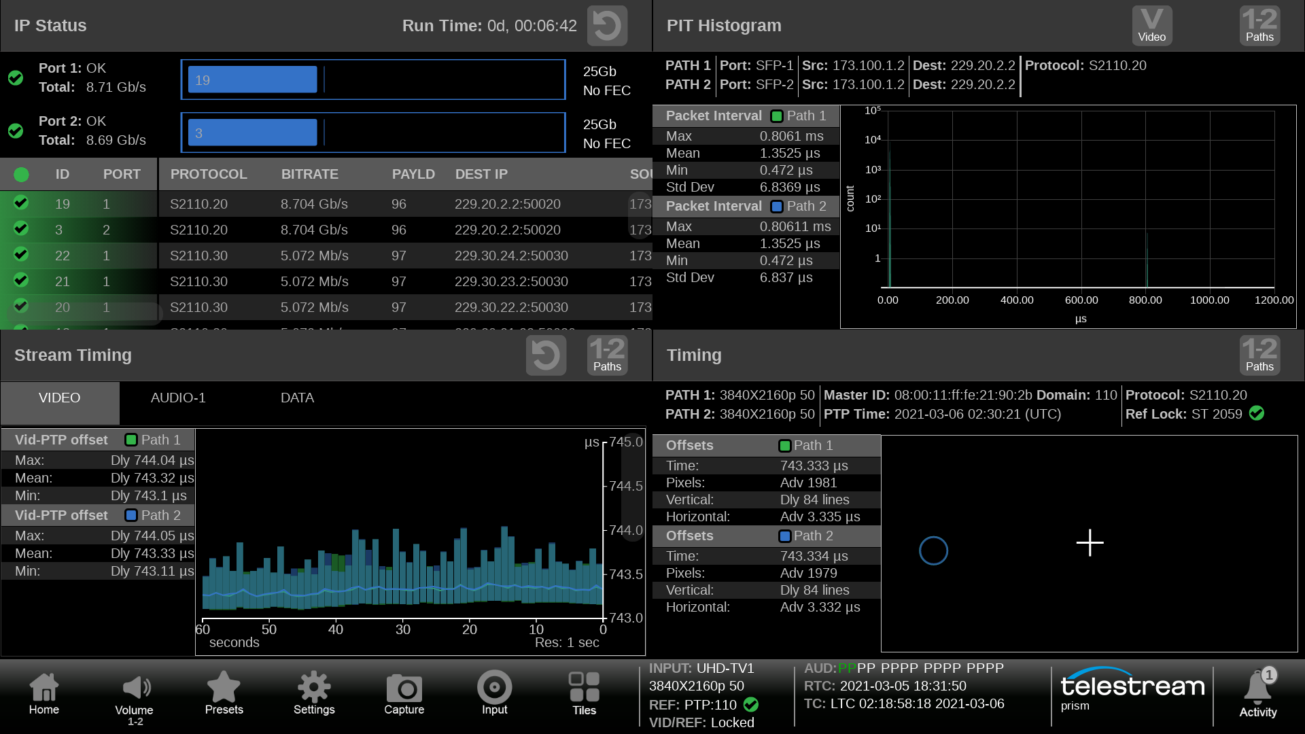The width and height of the screenshot is (1305, 734).
Task: Select the row with dest IP 229.30.22.2:50030
Action: click(x=326, y=307)
